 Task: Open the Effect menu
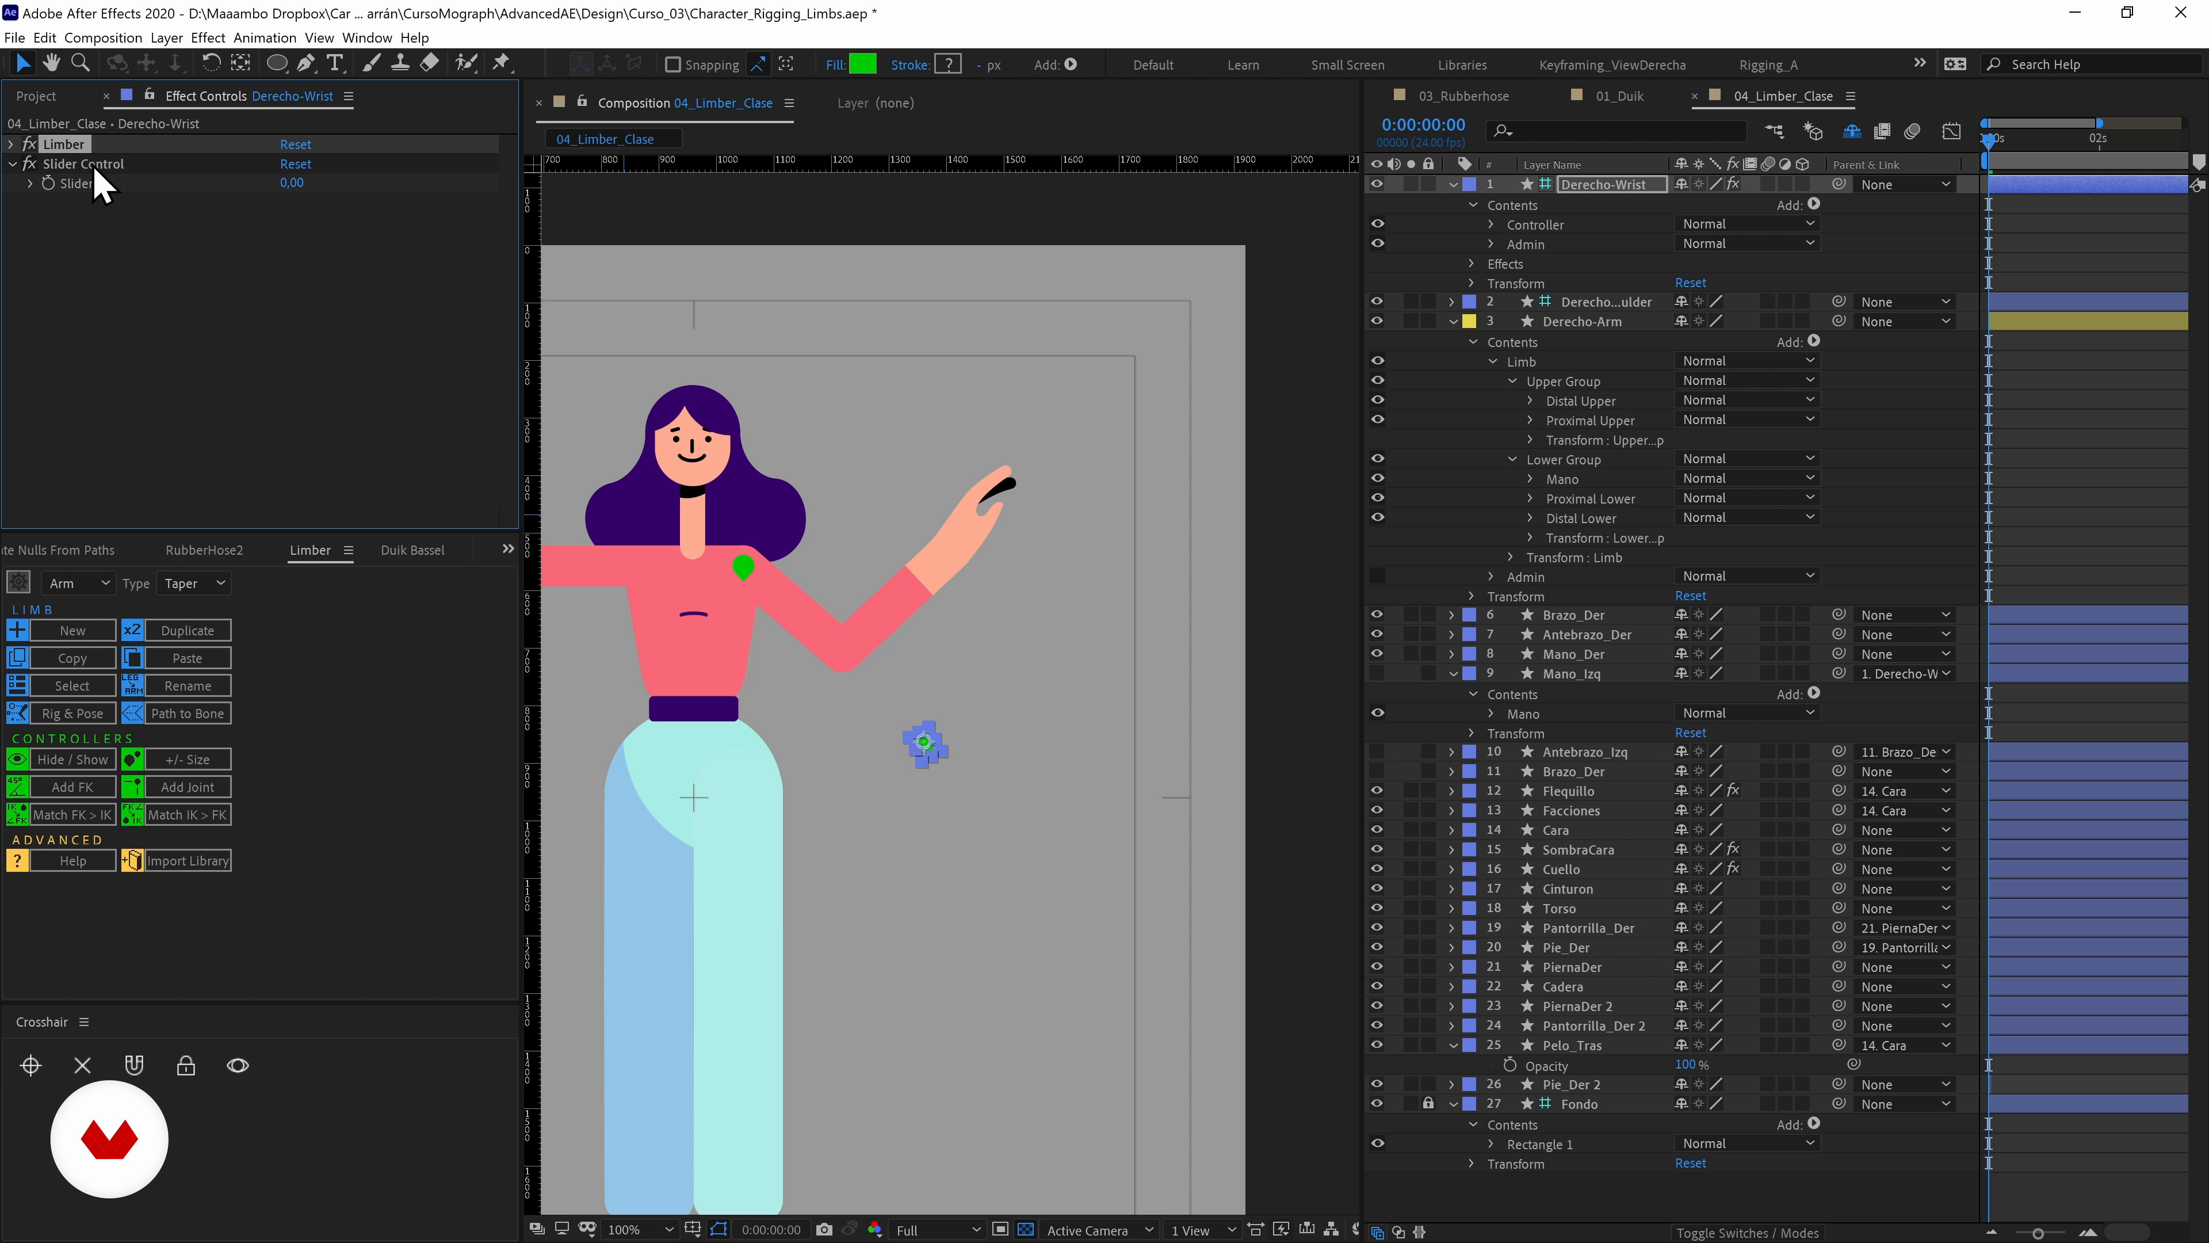click(208, 38)
